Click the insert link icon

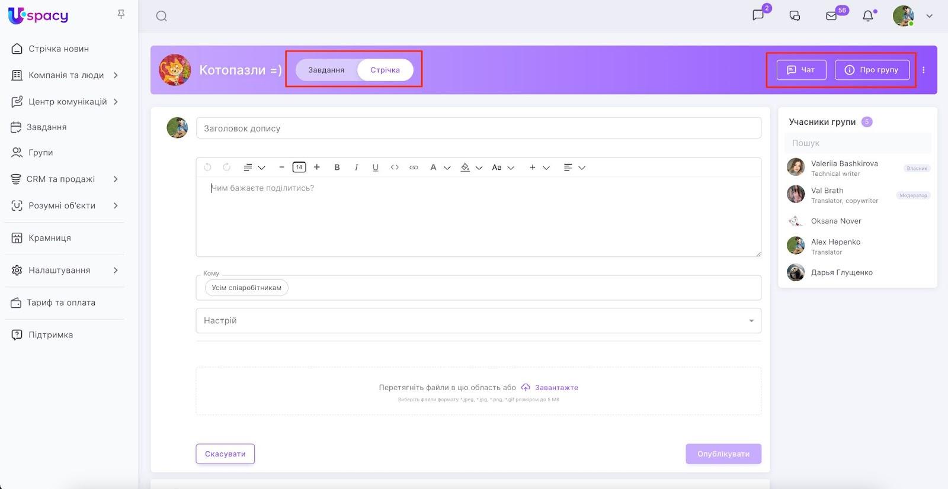[x=414, y=168]
